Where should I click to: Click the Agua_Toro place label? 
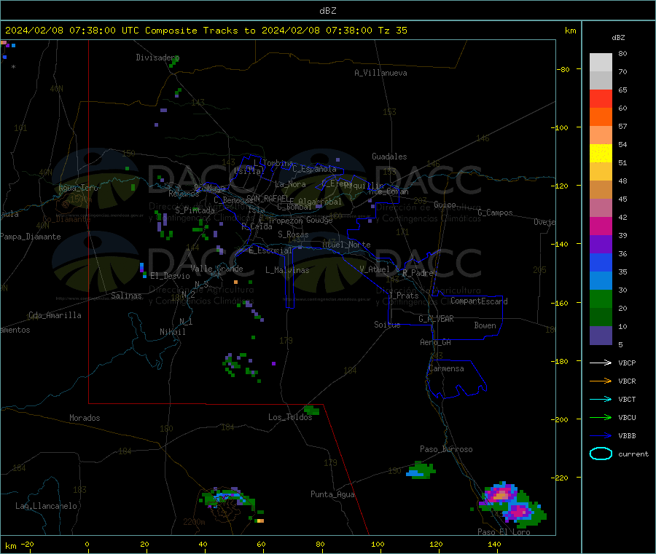78,188
